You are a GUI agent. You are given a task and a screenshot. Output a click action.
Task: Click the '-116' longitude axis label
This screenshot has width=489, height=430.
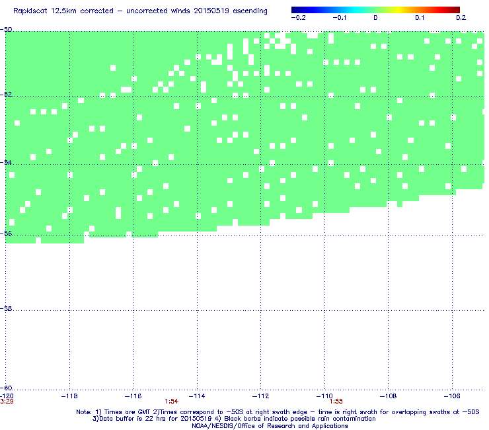tap(133, 396)
